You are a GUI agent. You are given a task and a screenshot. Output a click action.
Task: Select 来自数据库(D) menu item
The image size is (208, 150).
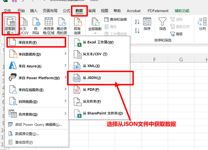click(36, 54)
